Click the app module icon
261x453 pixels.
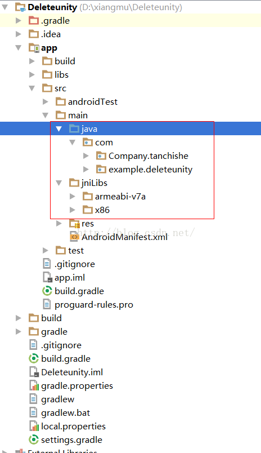[34, 48]
